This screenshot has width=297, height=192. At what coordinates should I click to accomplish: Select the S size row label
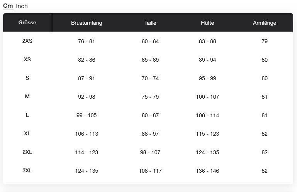27,78
